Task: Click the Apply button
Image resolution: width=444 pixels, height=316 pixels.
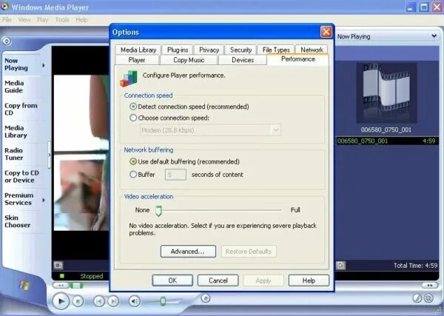Action: pyautogui.click(x=263, y=280)
